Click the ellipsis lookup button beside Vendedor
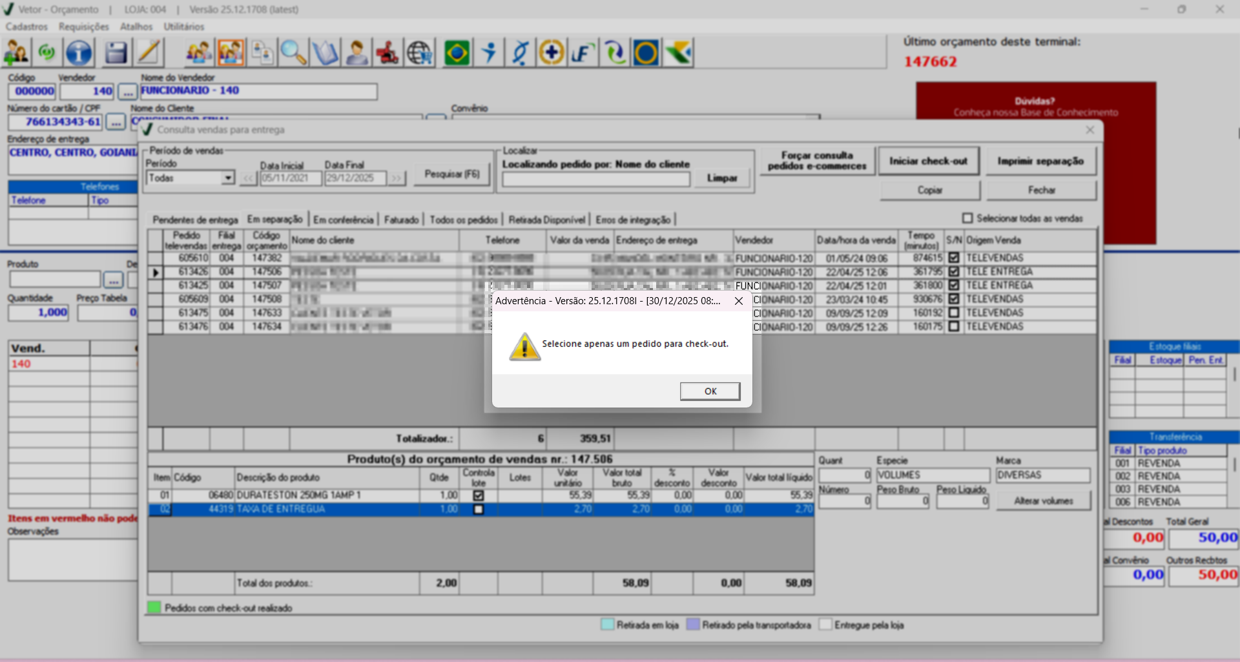 [128, 92]
